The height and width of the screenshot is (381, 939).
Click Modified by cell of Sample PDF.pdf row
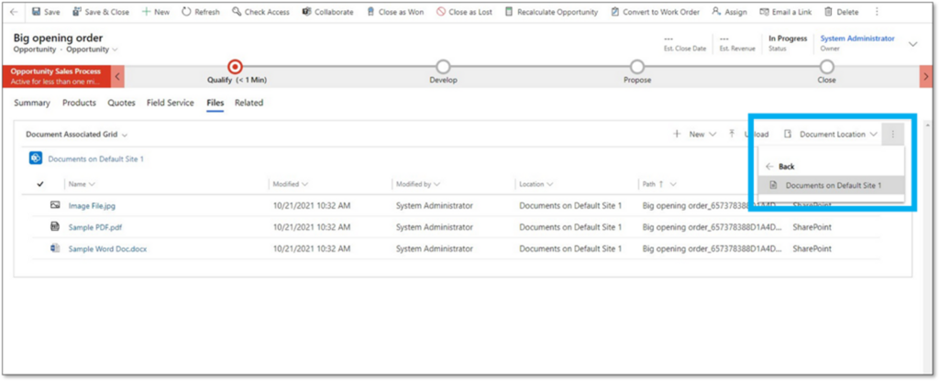pos(434,227)
